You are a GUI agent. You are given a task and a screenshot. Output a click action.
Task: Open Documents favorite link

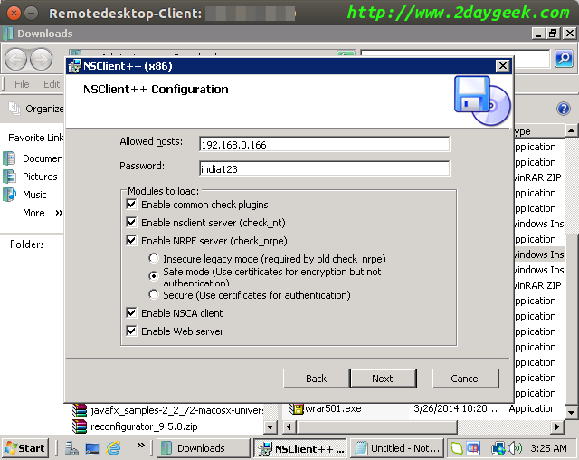[33, 158]
